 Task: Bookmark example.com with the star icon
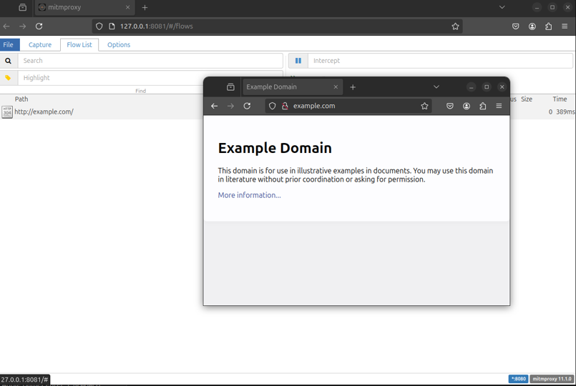click(x=424, y=106)
